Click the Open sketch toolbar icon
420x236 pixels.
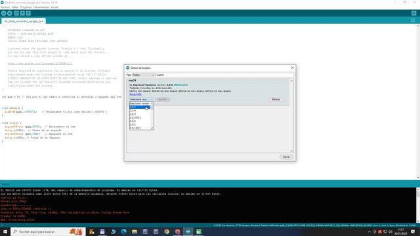pyautogui.click(x=22, y=13)
